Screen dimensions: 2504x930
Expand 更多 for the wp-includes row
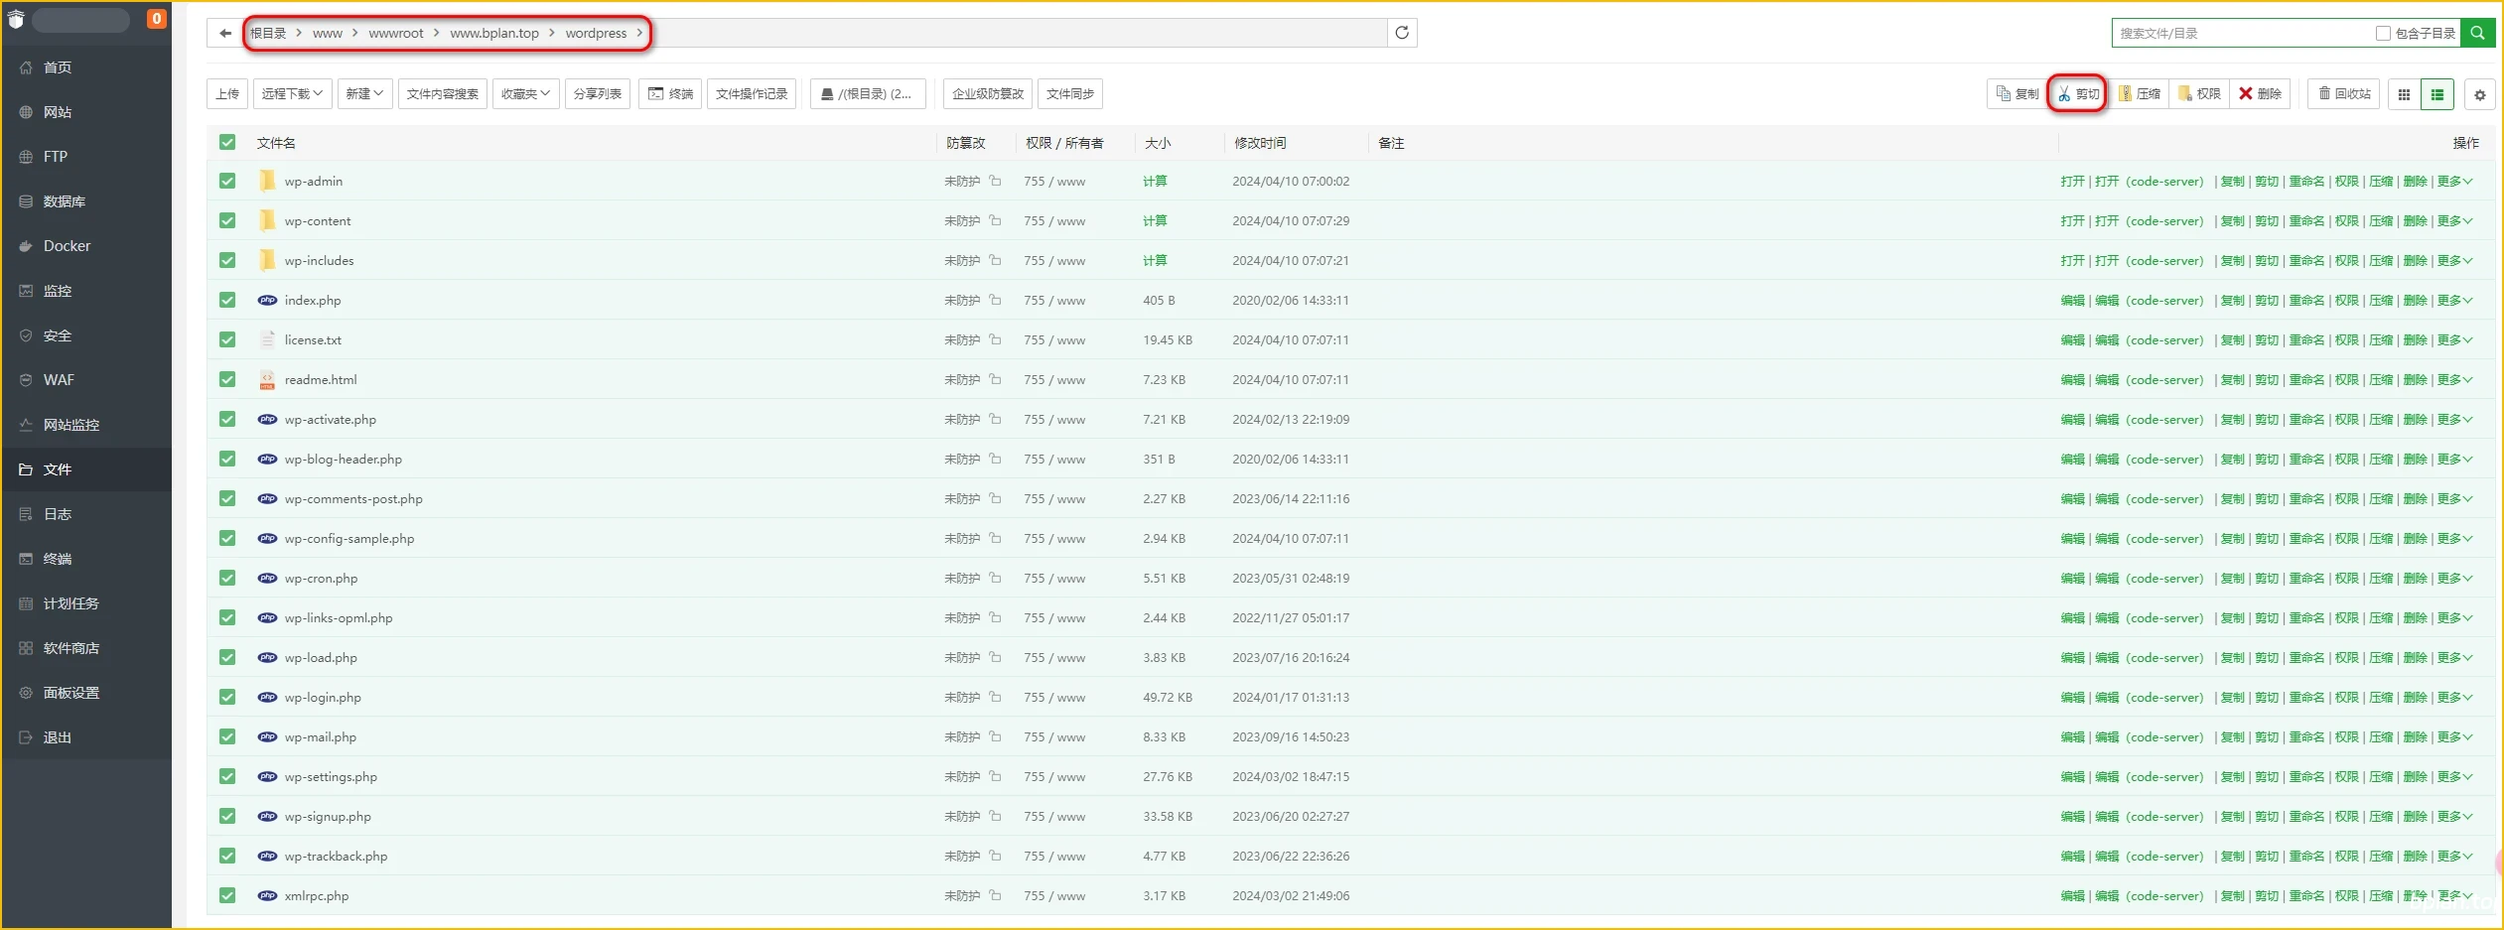coord(2454,260)
